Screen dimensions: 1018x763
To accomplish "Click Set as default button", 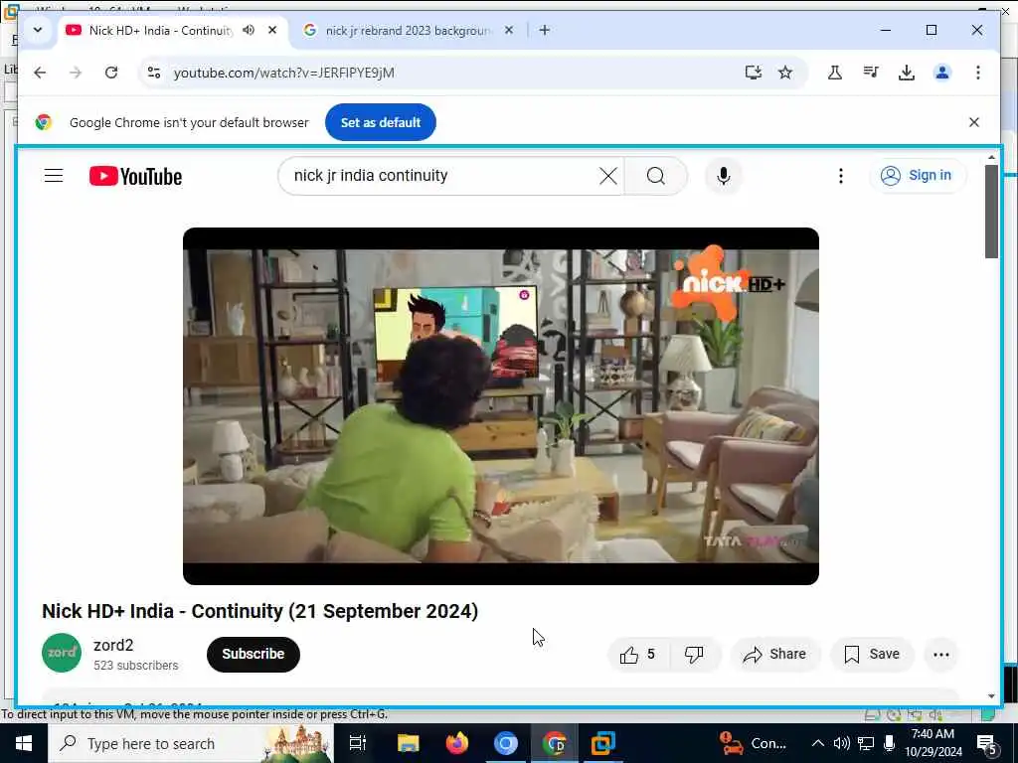I will tap(381, 122).
